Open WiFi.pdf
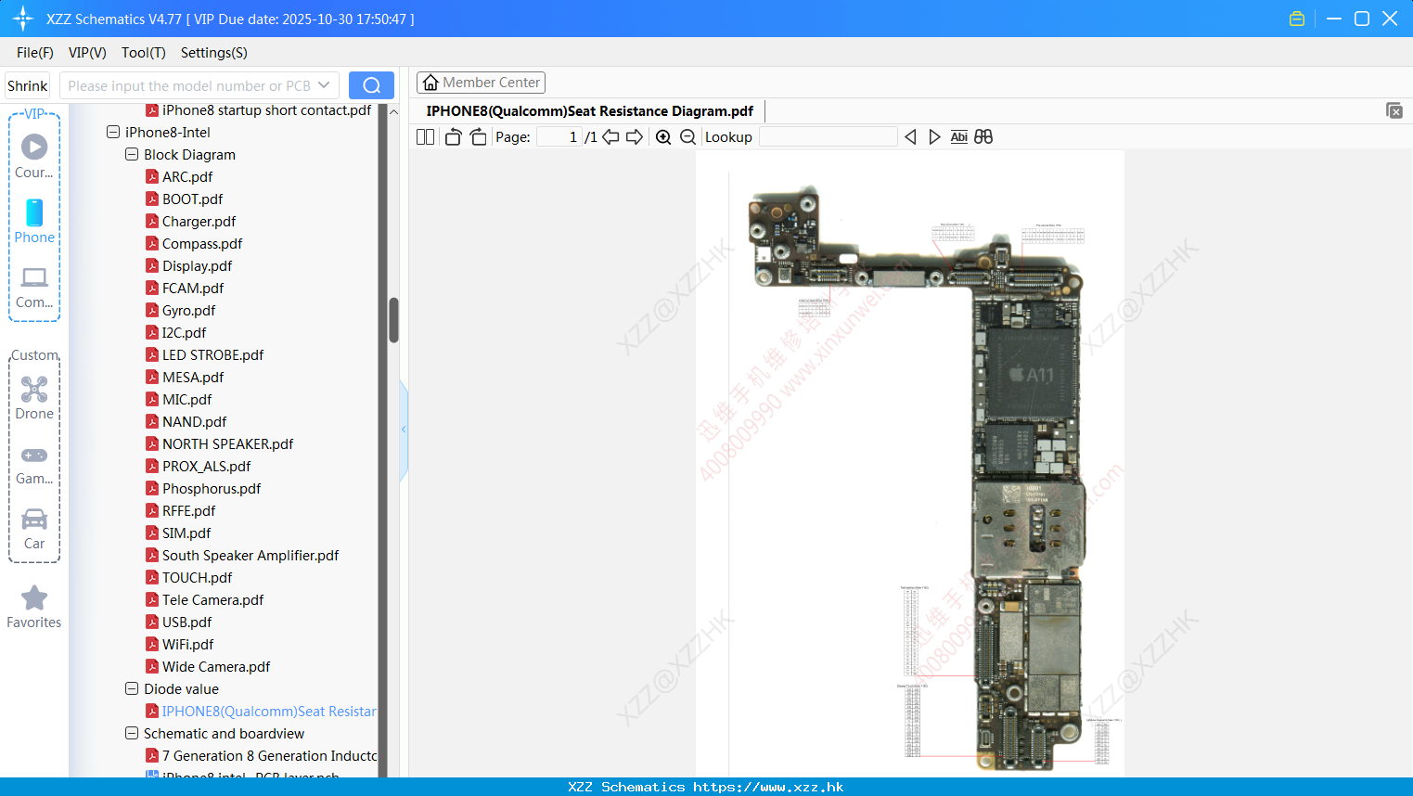Screen dimensions: 1413x796 coord(187,644)
